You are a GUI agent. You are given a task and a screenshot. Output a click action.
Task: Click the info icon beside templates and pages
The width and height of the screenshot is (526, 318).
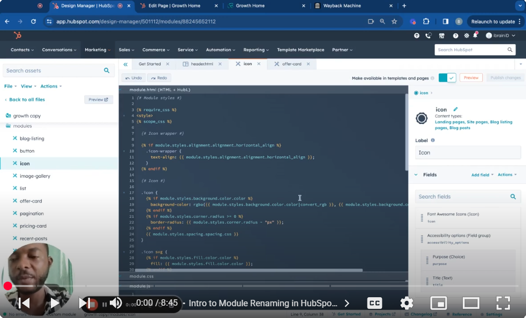tap(432, 78)
